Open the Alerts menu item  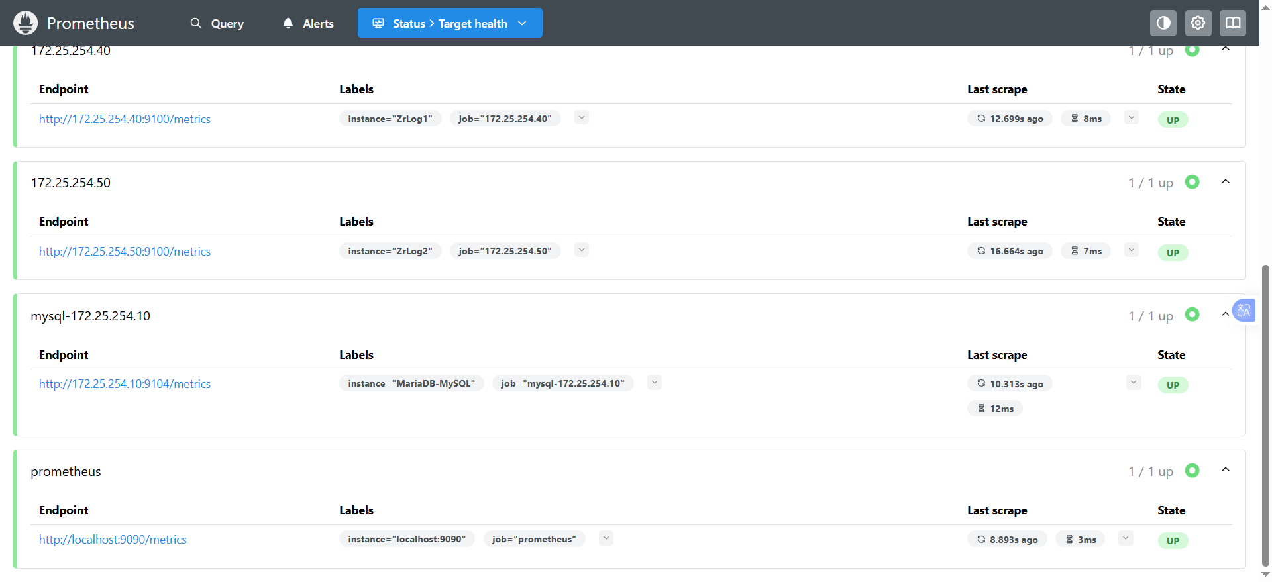(308, 23)
